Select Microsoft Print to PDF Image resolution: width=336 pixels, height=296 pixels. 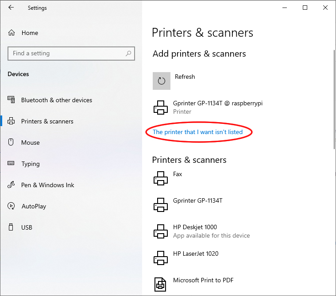[203, 280]
